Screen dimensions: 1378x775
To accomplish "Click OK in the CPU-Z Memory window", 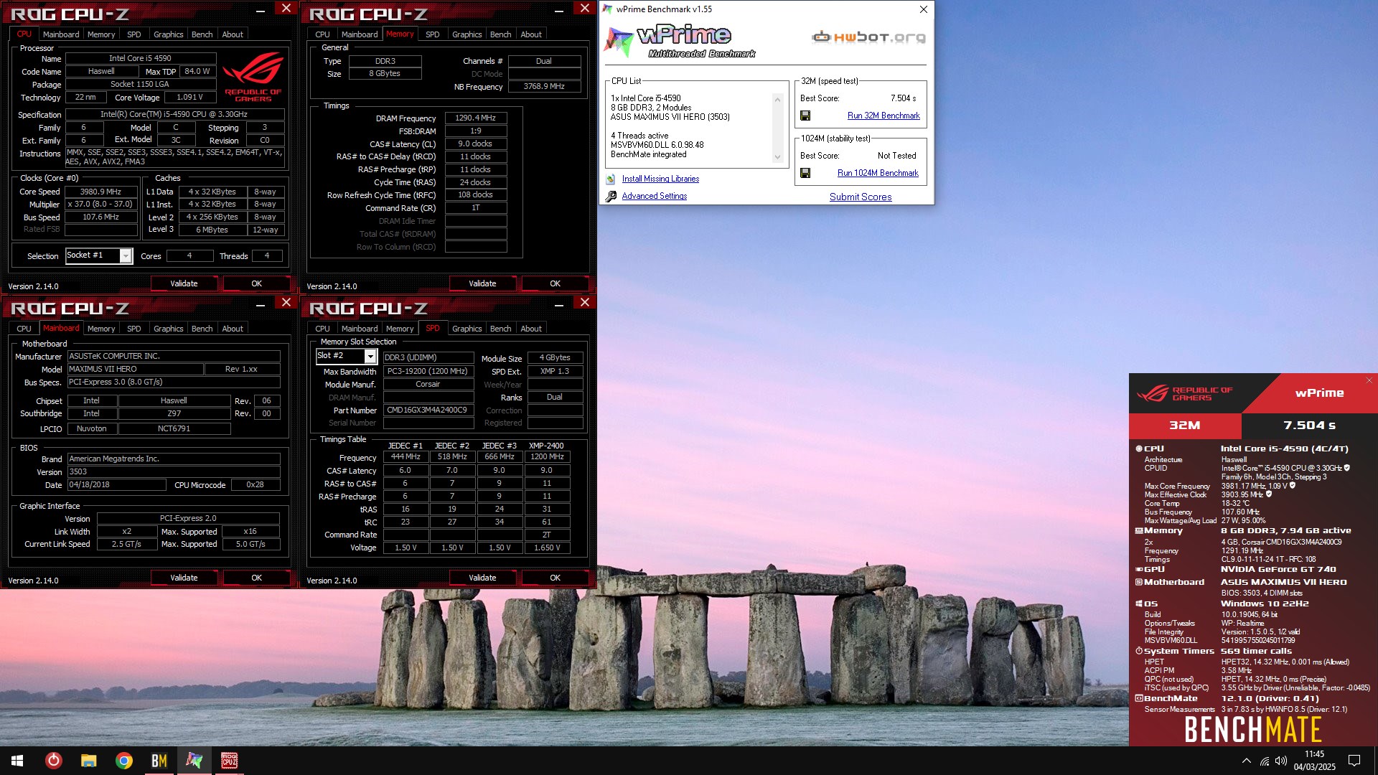I will (x=555, y=283).
